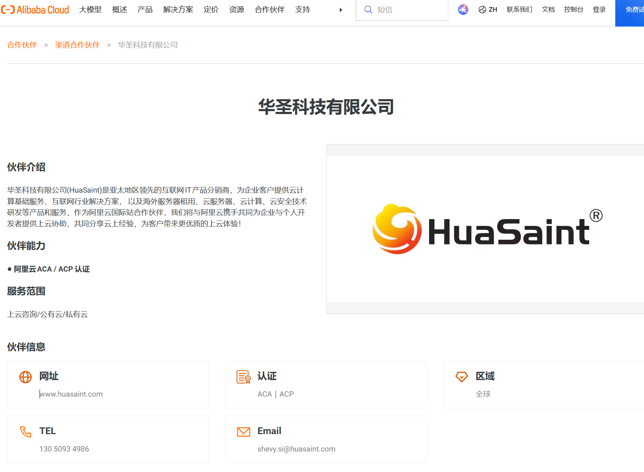644x472 pixels.
Task: Open the 大模型 menu item
Action: click(x=90, y=10)
